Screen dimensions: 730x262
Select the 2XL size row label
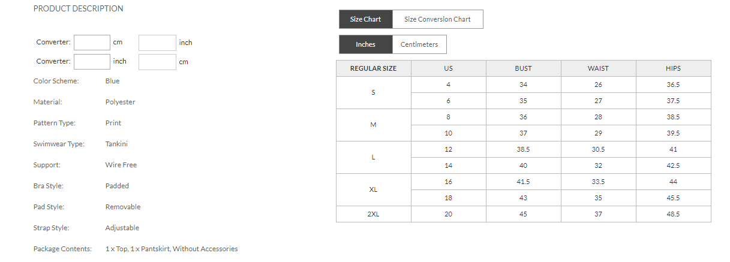[x=373, y=214]
